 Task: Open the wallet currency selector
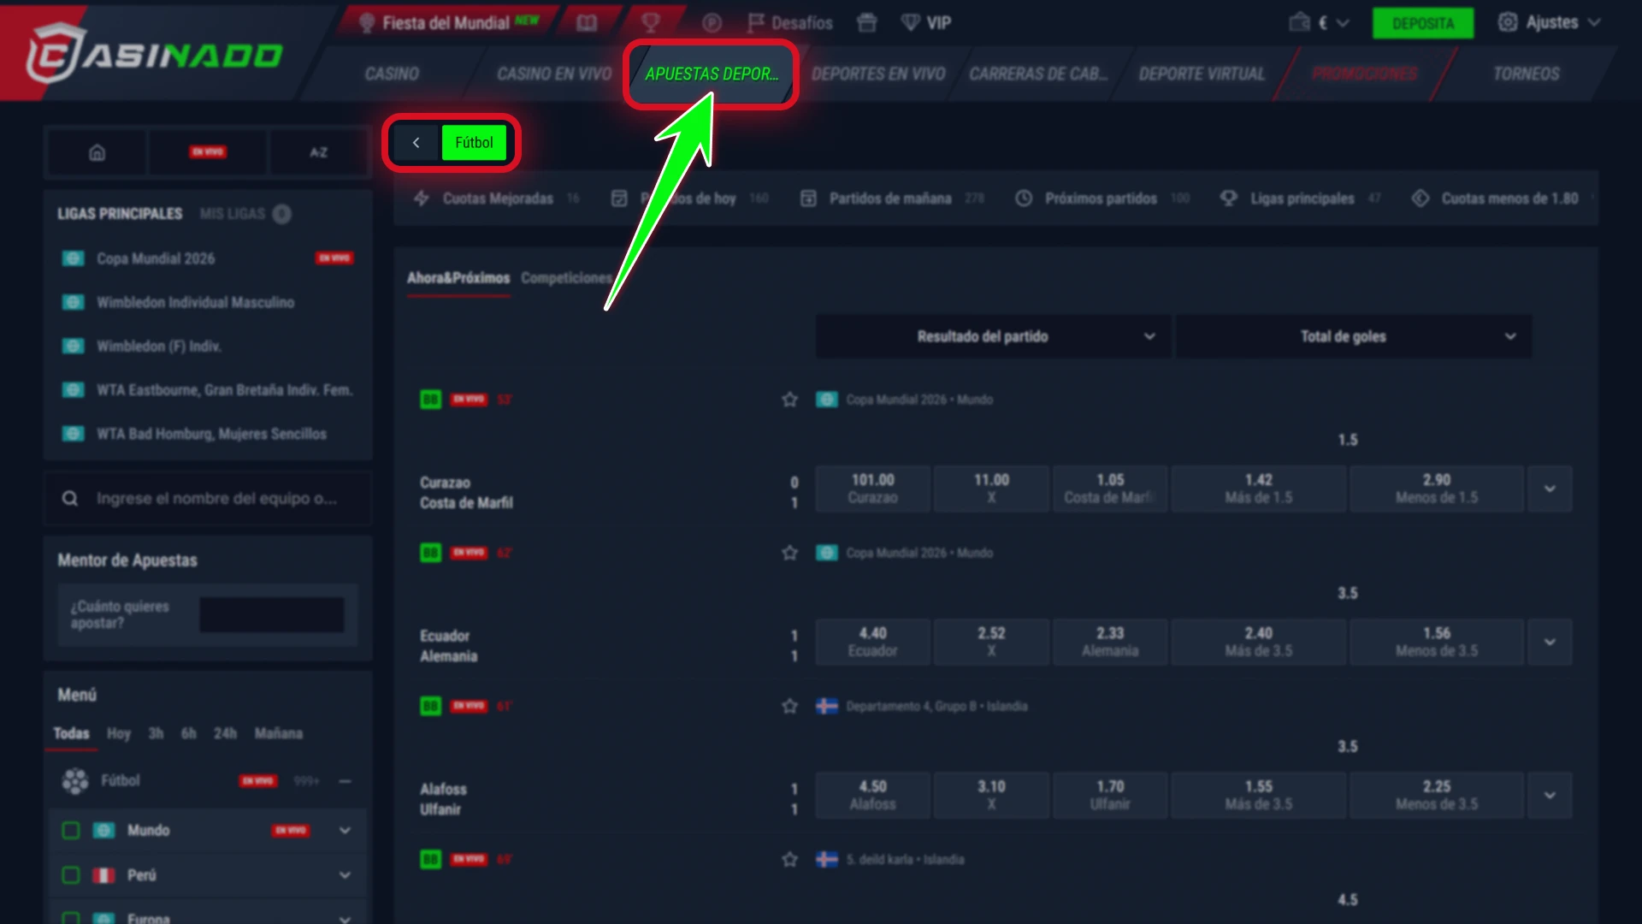(x=1319, y=23)
